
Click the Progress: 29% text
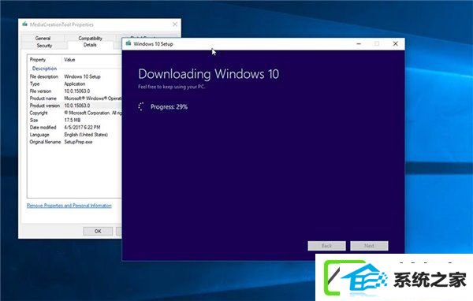pyautogui.click(x=169, y=106)
